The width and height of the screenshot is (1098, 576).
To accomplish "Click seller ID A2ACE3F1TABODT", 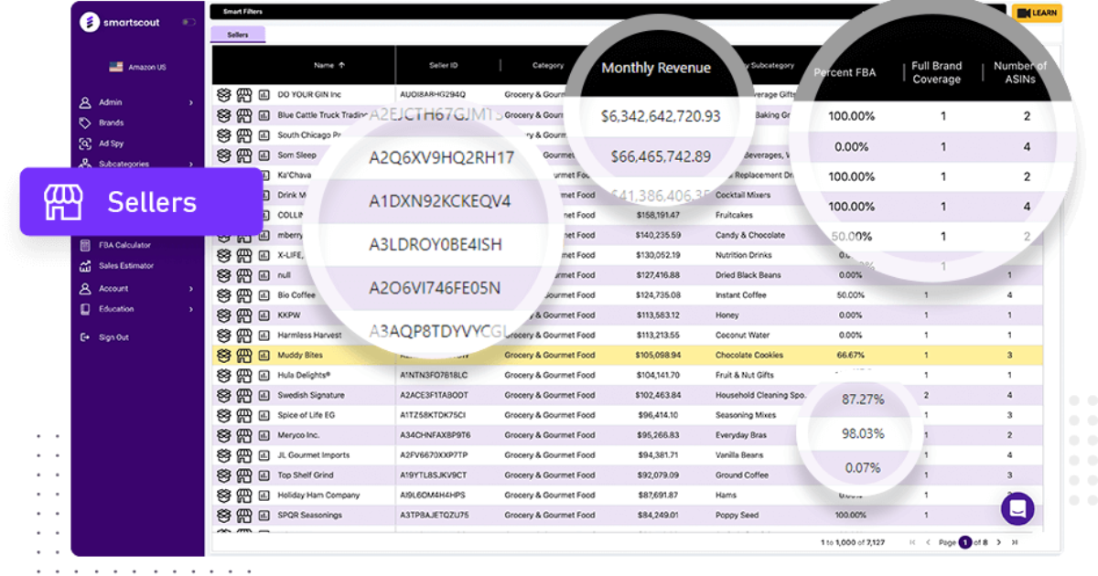I will pos(435,395).
